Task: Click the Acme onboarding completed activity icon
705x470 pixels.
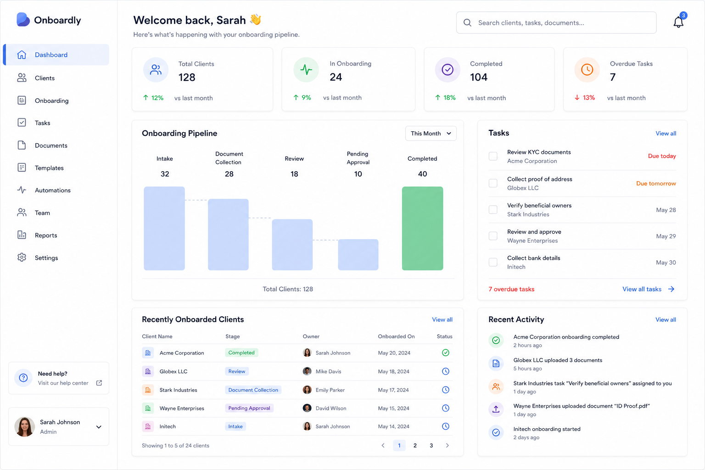Action: pos(496,341)
